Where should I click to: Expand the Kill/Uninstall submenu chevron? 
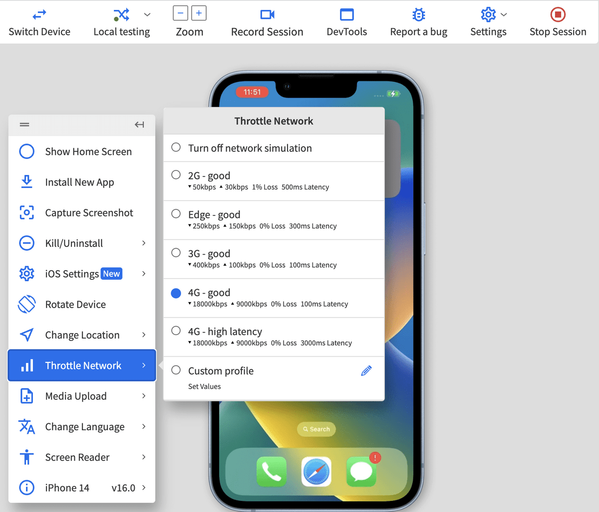(144, 243)
